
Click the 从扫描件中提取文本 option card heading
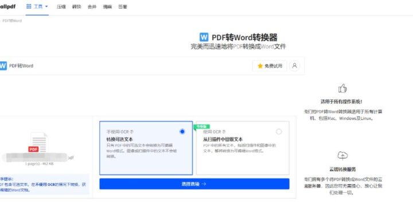223,139
